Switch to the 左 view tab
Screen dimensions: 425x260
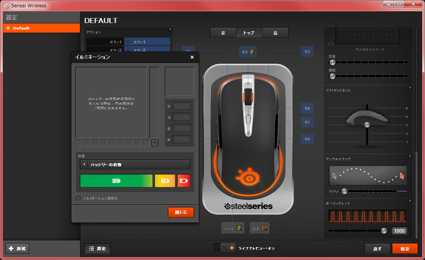click(223, 33)
